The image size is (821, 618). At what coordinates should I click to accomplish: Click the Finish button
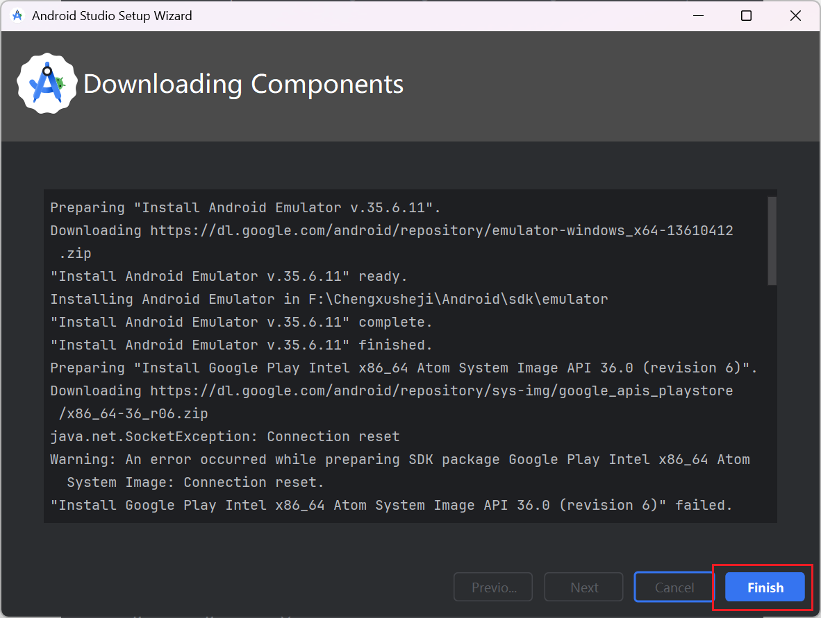(x=765, y=587)
